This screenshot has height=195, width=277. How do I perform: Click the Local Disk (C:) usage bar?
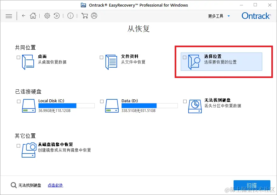point(66,106)
